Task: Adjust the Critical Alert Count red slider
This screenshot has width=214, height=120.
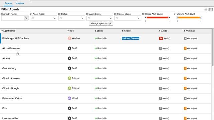Action: [x=157, y=18]
